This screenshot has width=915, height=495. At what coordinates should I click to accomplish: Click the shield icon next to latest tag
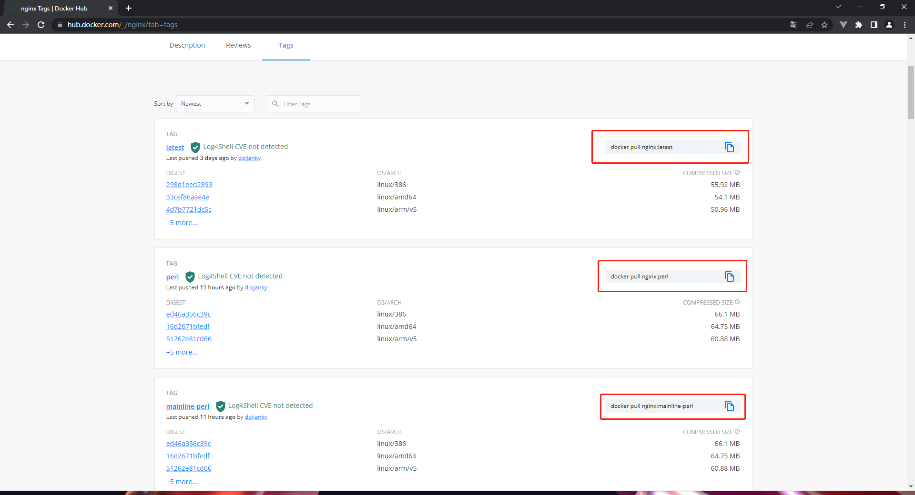pos(195,147)
